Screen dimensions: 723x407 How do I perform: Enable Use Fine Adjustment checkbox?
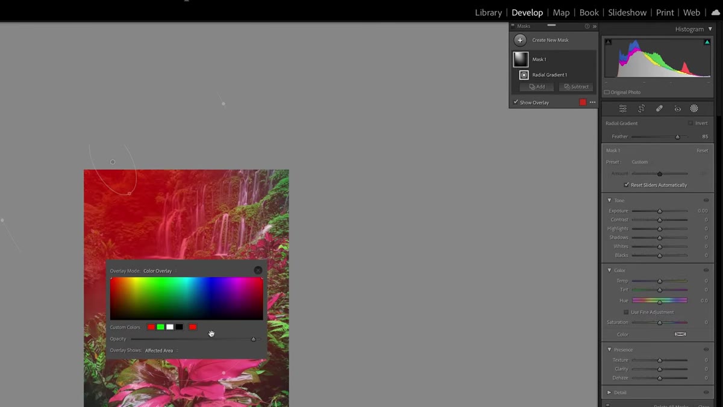627,312
